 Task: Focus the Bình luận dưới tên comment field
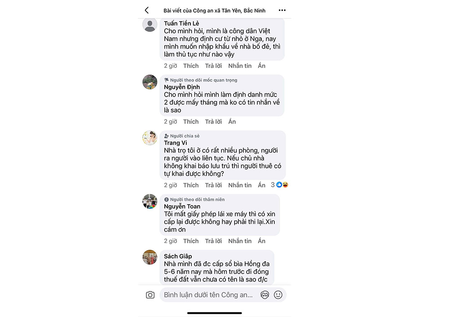coord(208,295)
